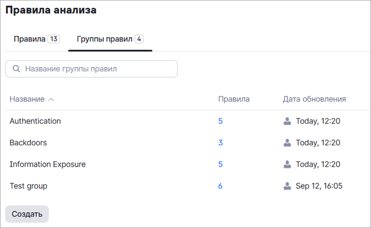Click the Дата обновления column header

click(314, 99)
